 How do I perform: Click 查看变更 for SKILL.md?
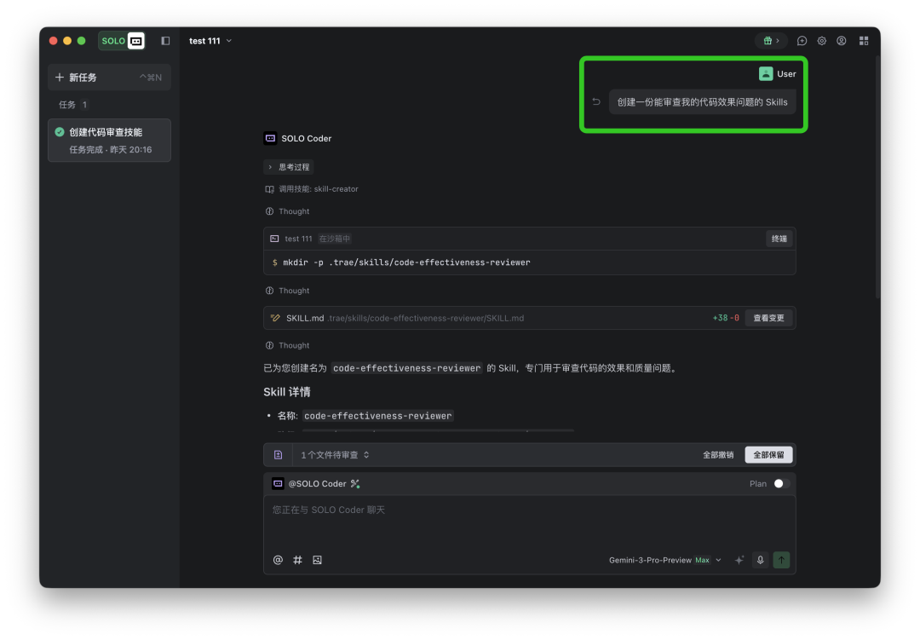[x=768, y=318]
